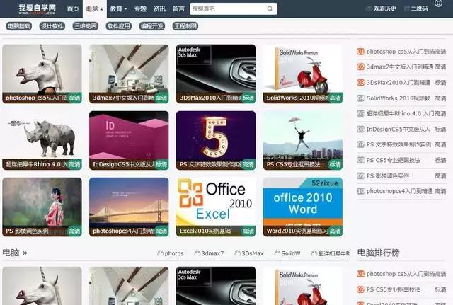Click ranking item 02 3dmax7中文版入门到精通
The height and width of the screenshot is (305, 453).
[401, 67]
